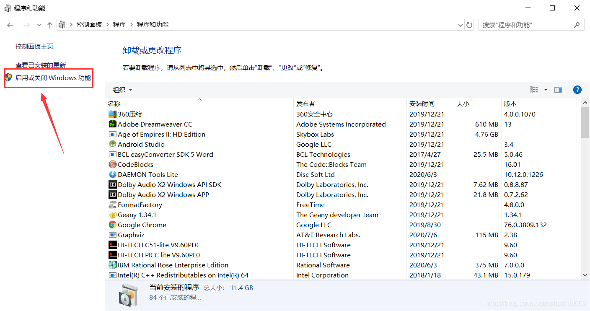The width and height of the screenshot is (590, 311).
Task: Click the Age of Empires II icon
Action: pos(112,134)
